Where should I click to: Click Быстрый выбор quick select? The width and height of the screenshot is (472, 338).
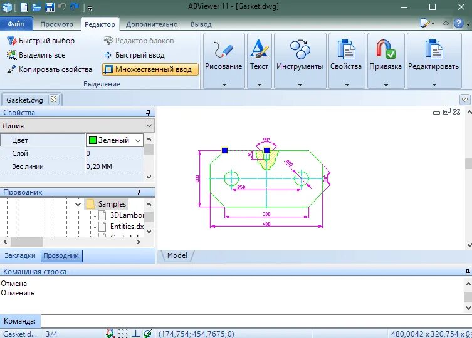point(40,41)
